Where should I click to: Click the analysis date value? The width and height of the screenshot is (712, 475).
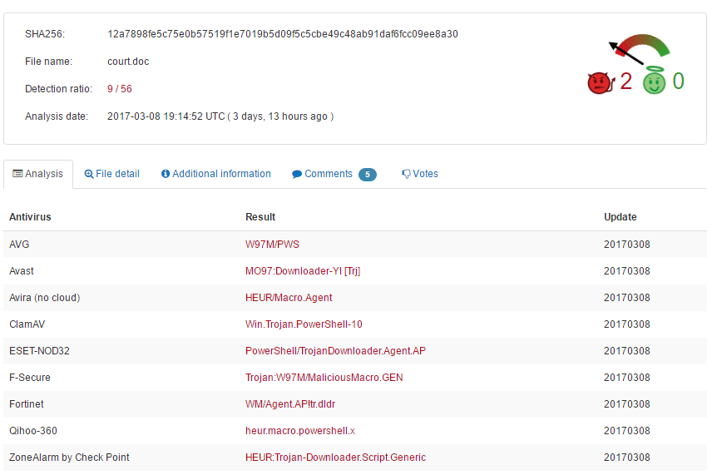click(220, 116)
